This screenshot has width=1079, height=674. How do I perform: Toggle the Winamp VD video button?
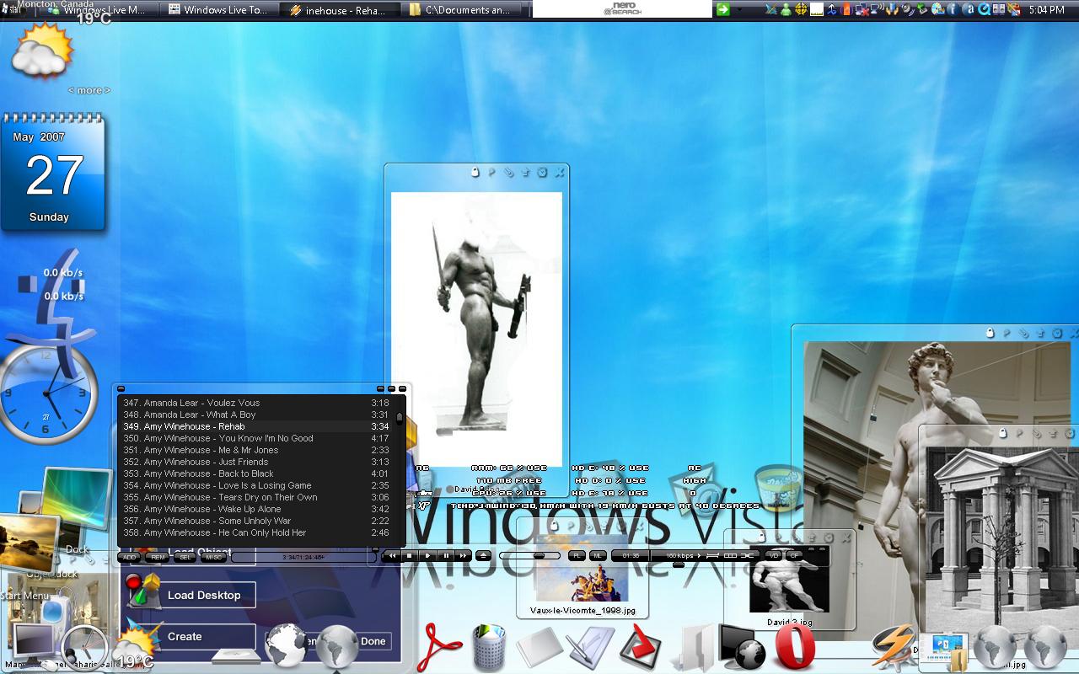[774, 556]
